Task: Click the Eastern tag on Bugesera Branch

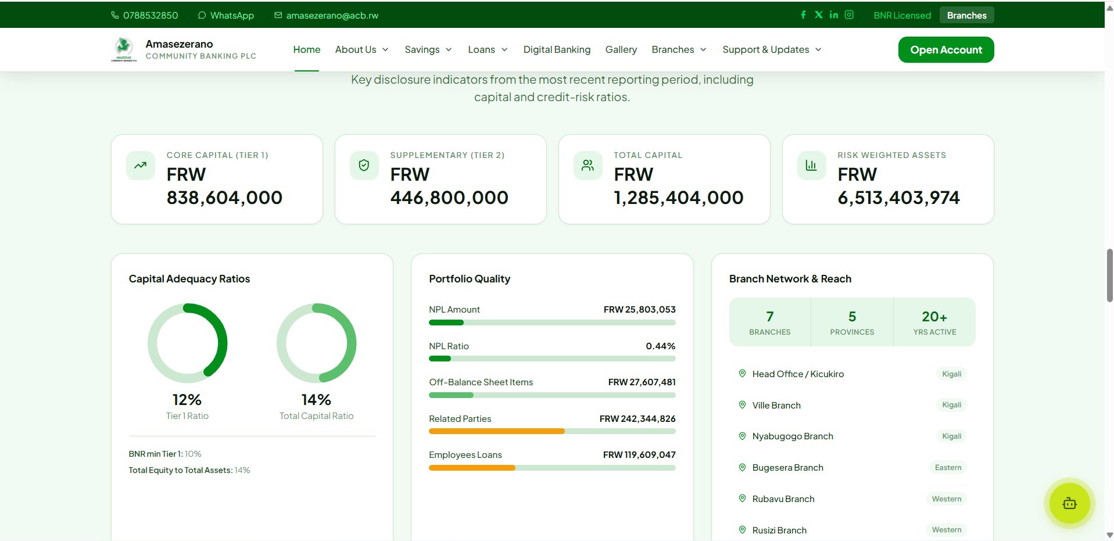Action: coord(948,467)
